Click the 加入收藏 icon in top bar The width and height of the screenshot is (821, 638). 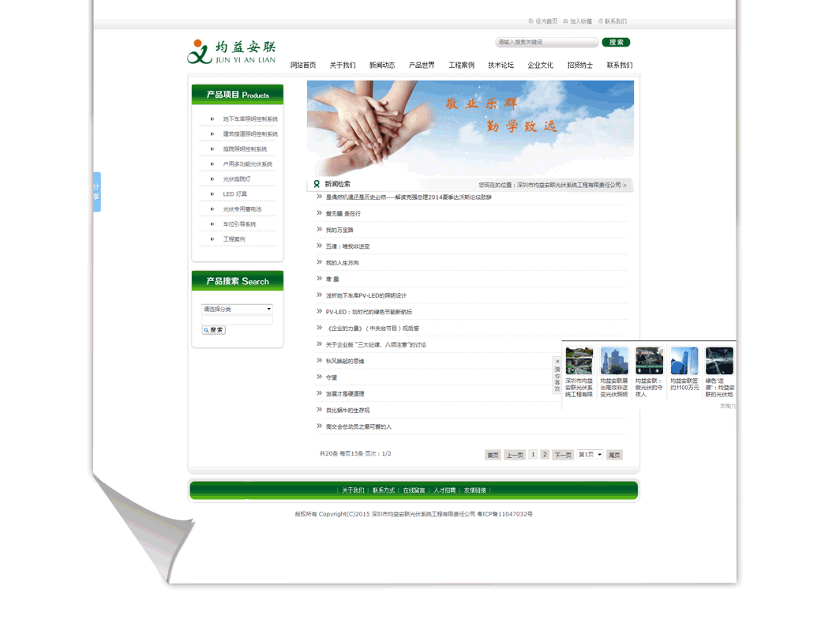(x=565, y=21)
